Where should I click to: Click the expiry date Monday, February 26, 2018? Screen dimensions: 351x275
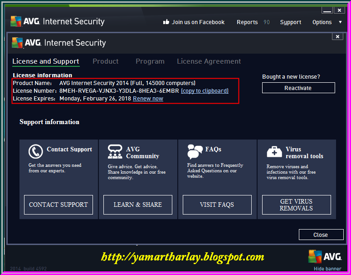95,99
